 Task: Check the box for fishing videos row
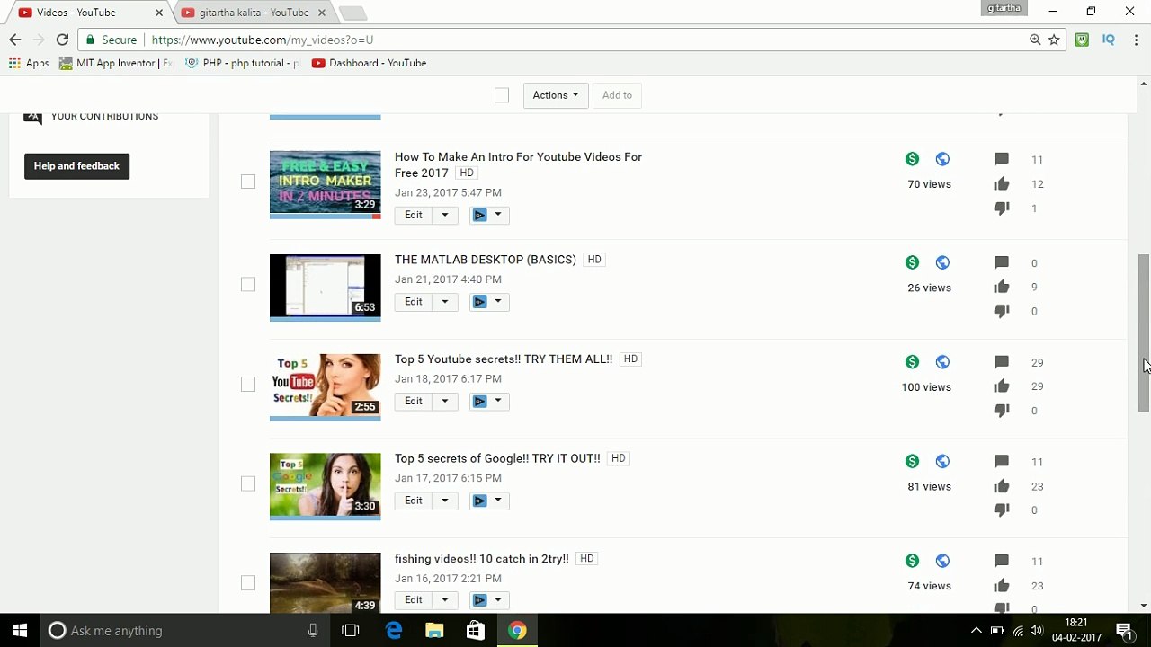click(x=248, y=583)
